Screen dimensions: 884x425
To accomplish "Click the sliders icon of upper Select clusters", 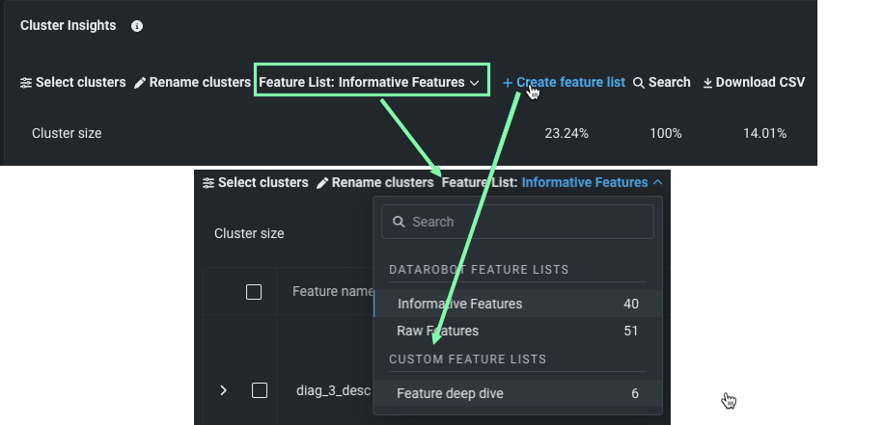I will (26, 83).
